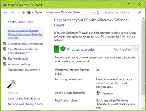Click the Technoyl network icon
146x111 pixels.
pyautogui.click(x=98, y=93)
